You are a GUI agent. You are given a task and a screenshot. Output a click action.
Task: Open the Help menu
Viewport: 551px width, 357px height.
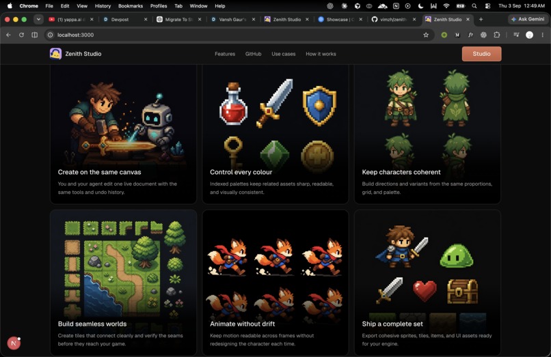(220, 6)
